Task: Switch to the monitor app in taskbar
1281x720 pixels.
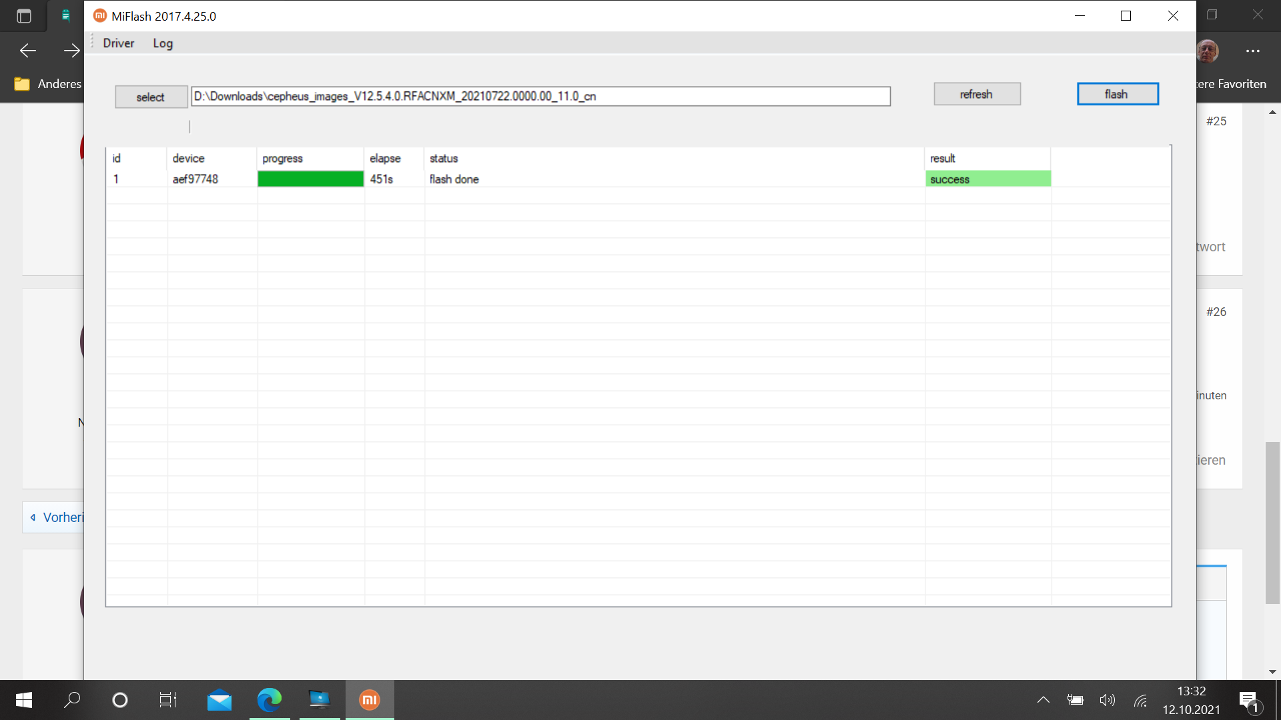Action: 320,700
